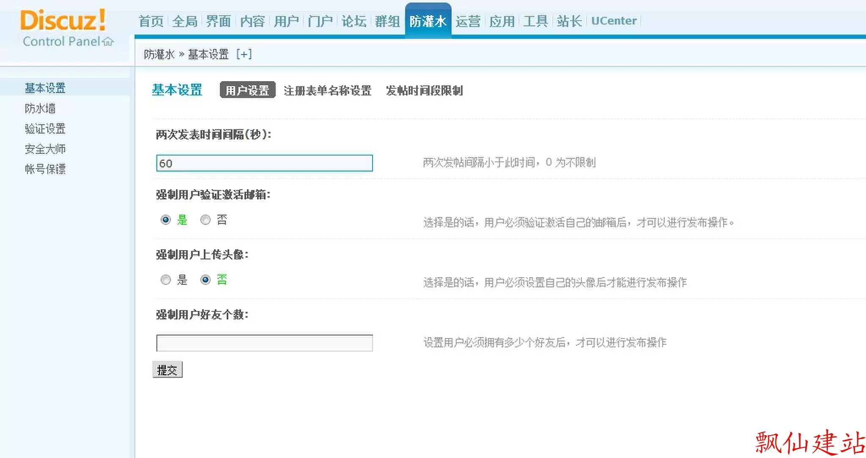
Task: Click the Discuz! logo
Action: coord(63,20)
